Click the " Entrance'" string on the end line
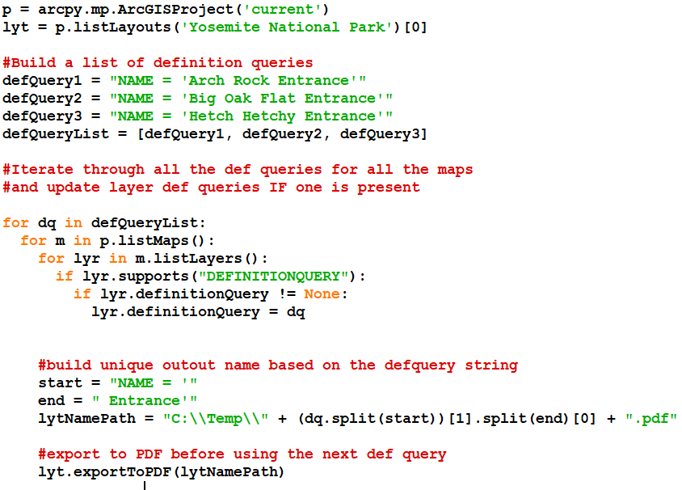The height and width of the screenshot is (490, 682). [x=145, y=400]
